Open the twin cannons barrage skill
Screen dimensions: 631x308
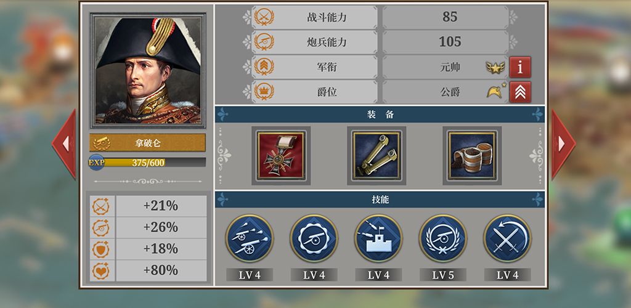tap(249, 238)
